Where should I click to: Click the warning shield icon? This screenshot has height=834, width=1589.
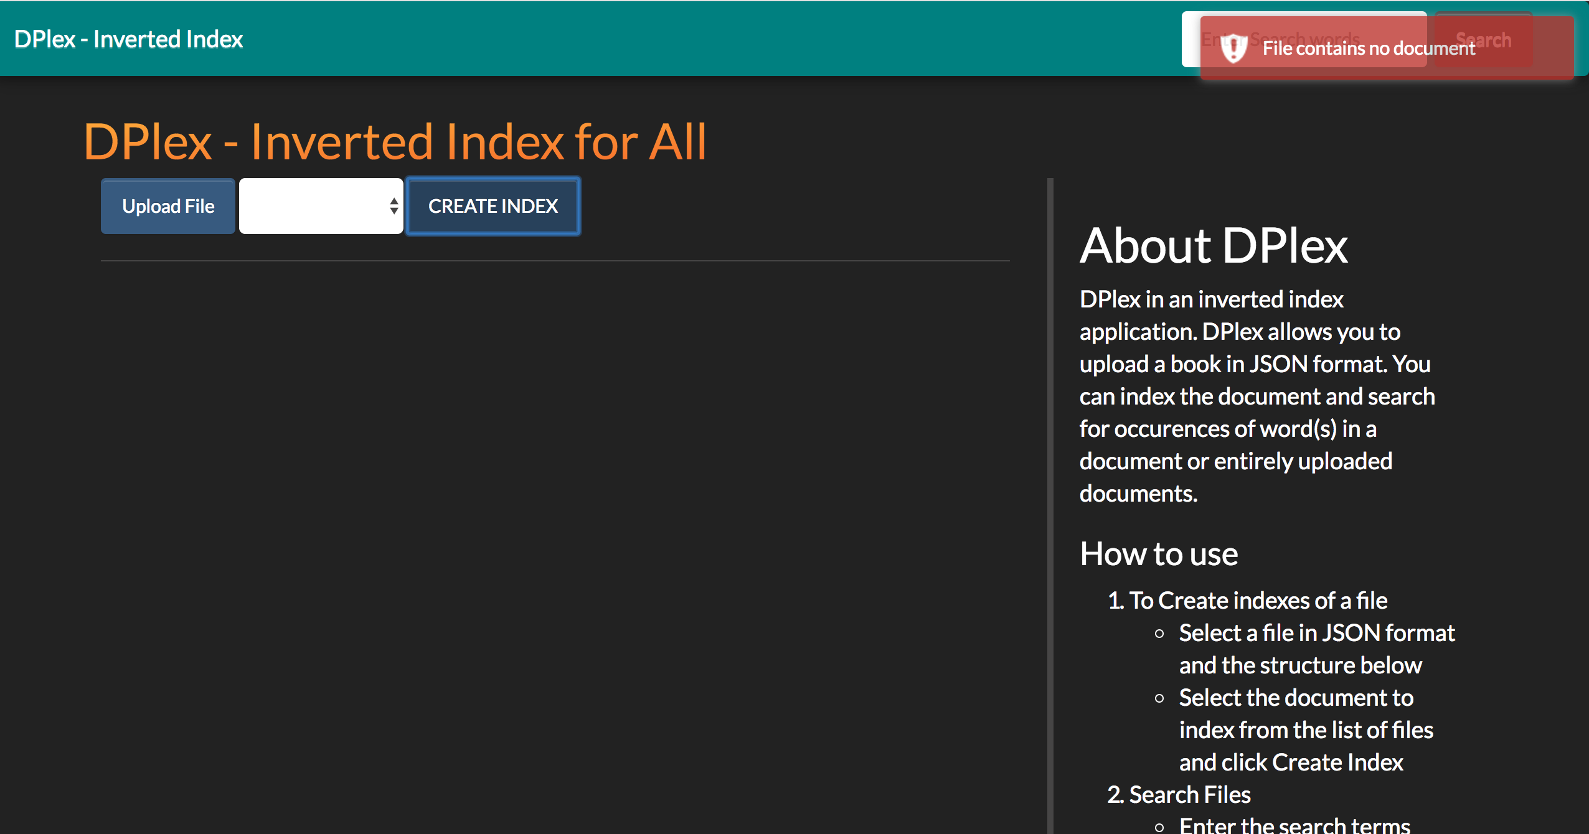1232,47
